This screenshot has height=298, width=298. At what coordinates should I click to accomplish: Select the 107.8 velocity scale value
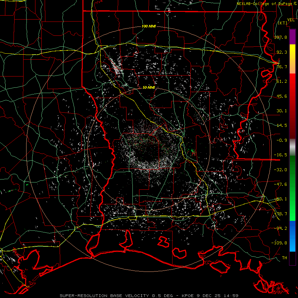click(281, 37)
